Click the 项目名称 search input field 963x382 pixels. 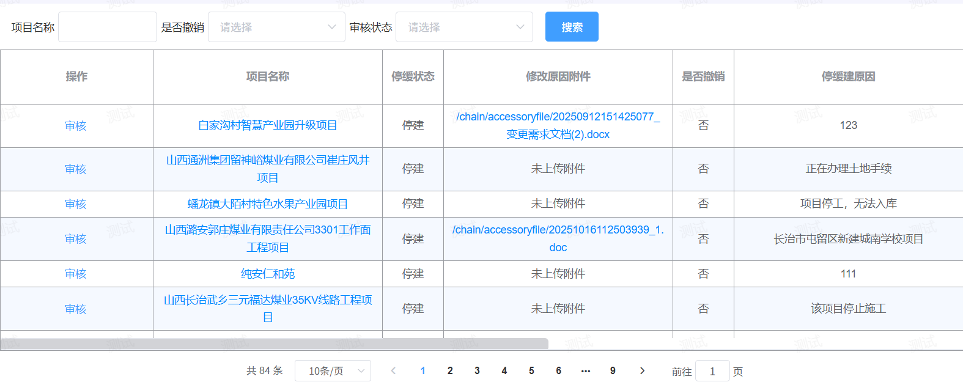pos(108,28)
